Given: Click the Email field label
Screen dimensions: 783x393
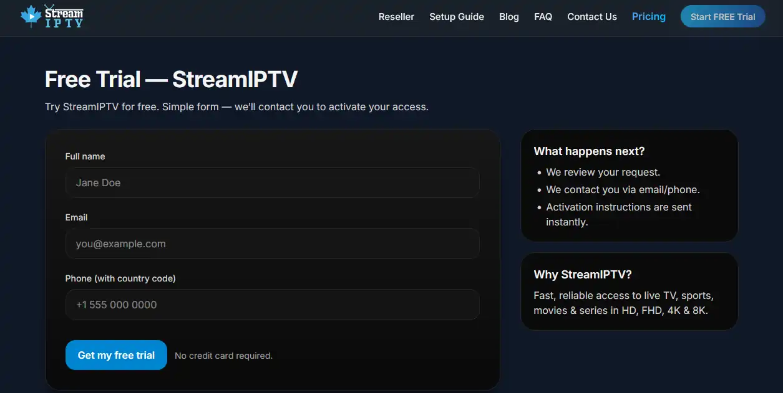Looking at the screenshot, I should pos(76,217).
